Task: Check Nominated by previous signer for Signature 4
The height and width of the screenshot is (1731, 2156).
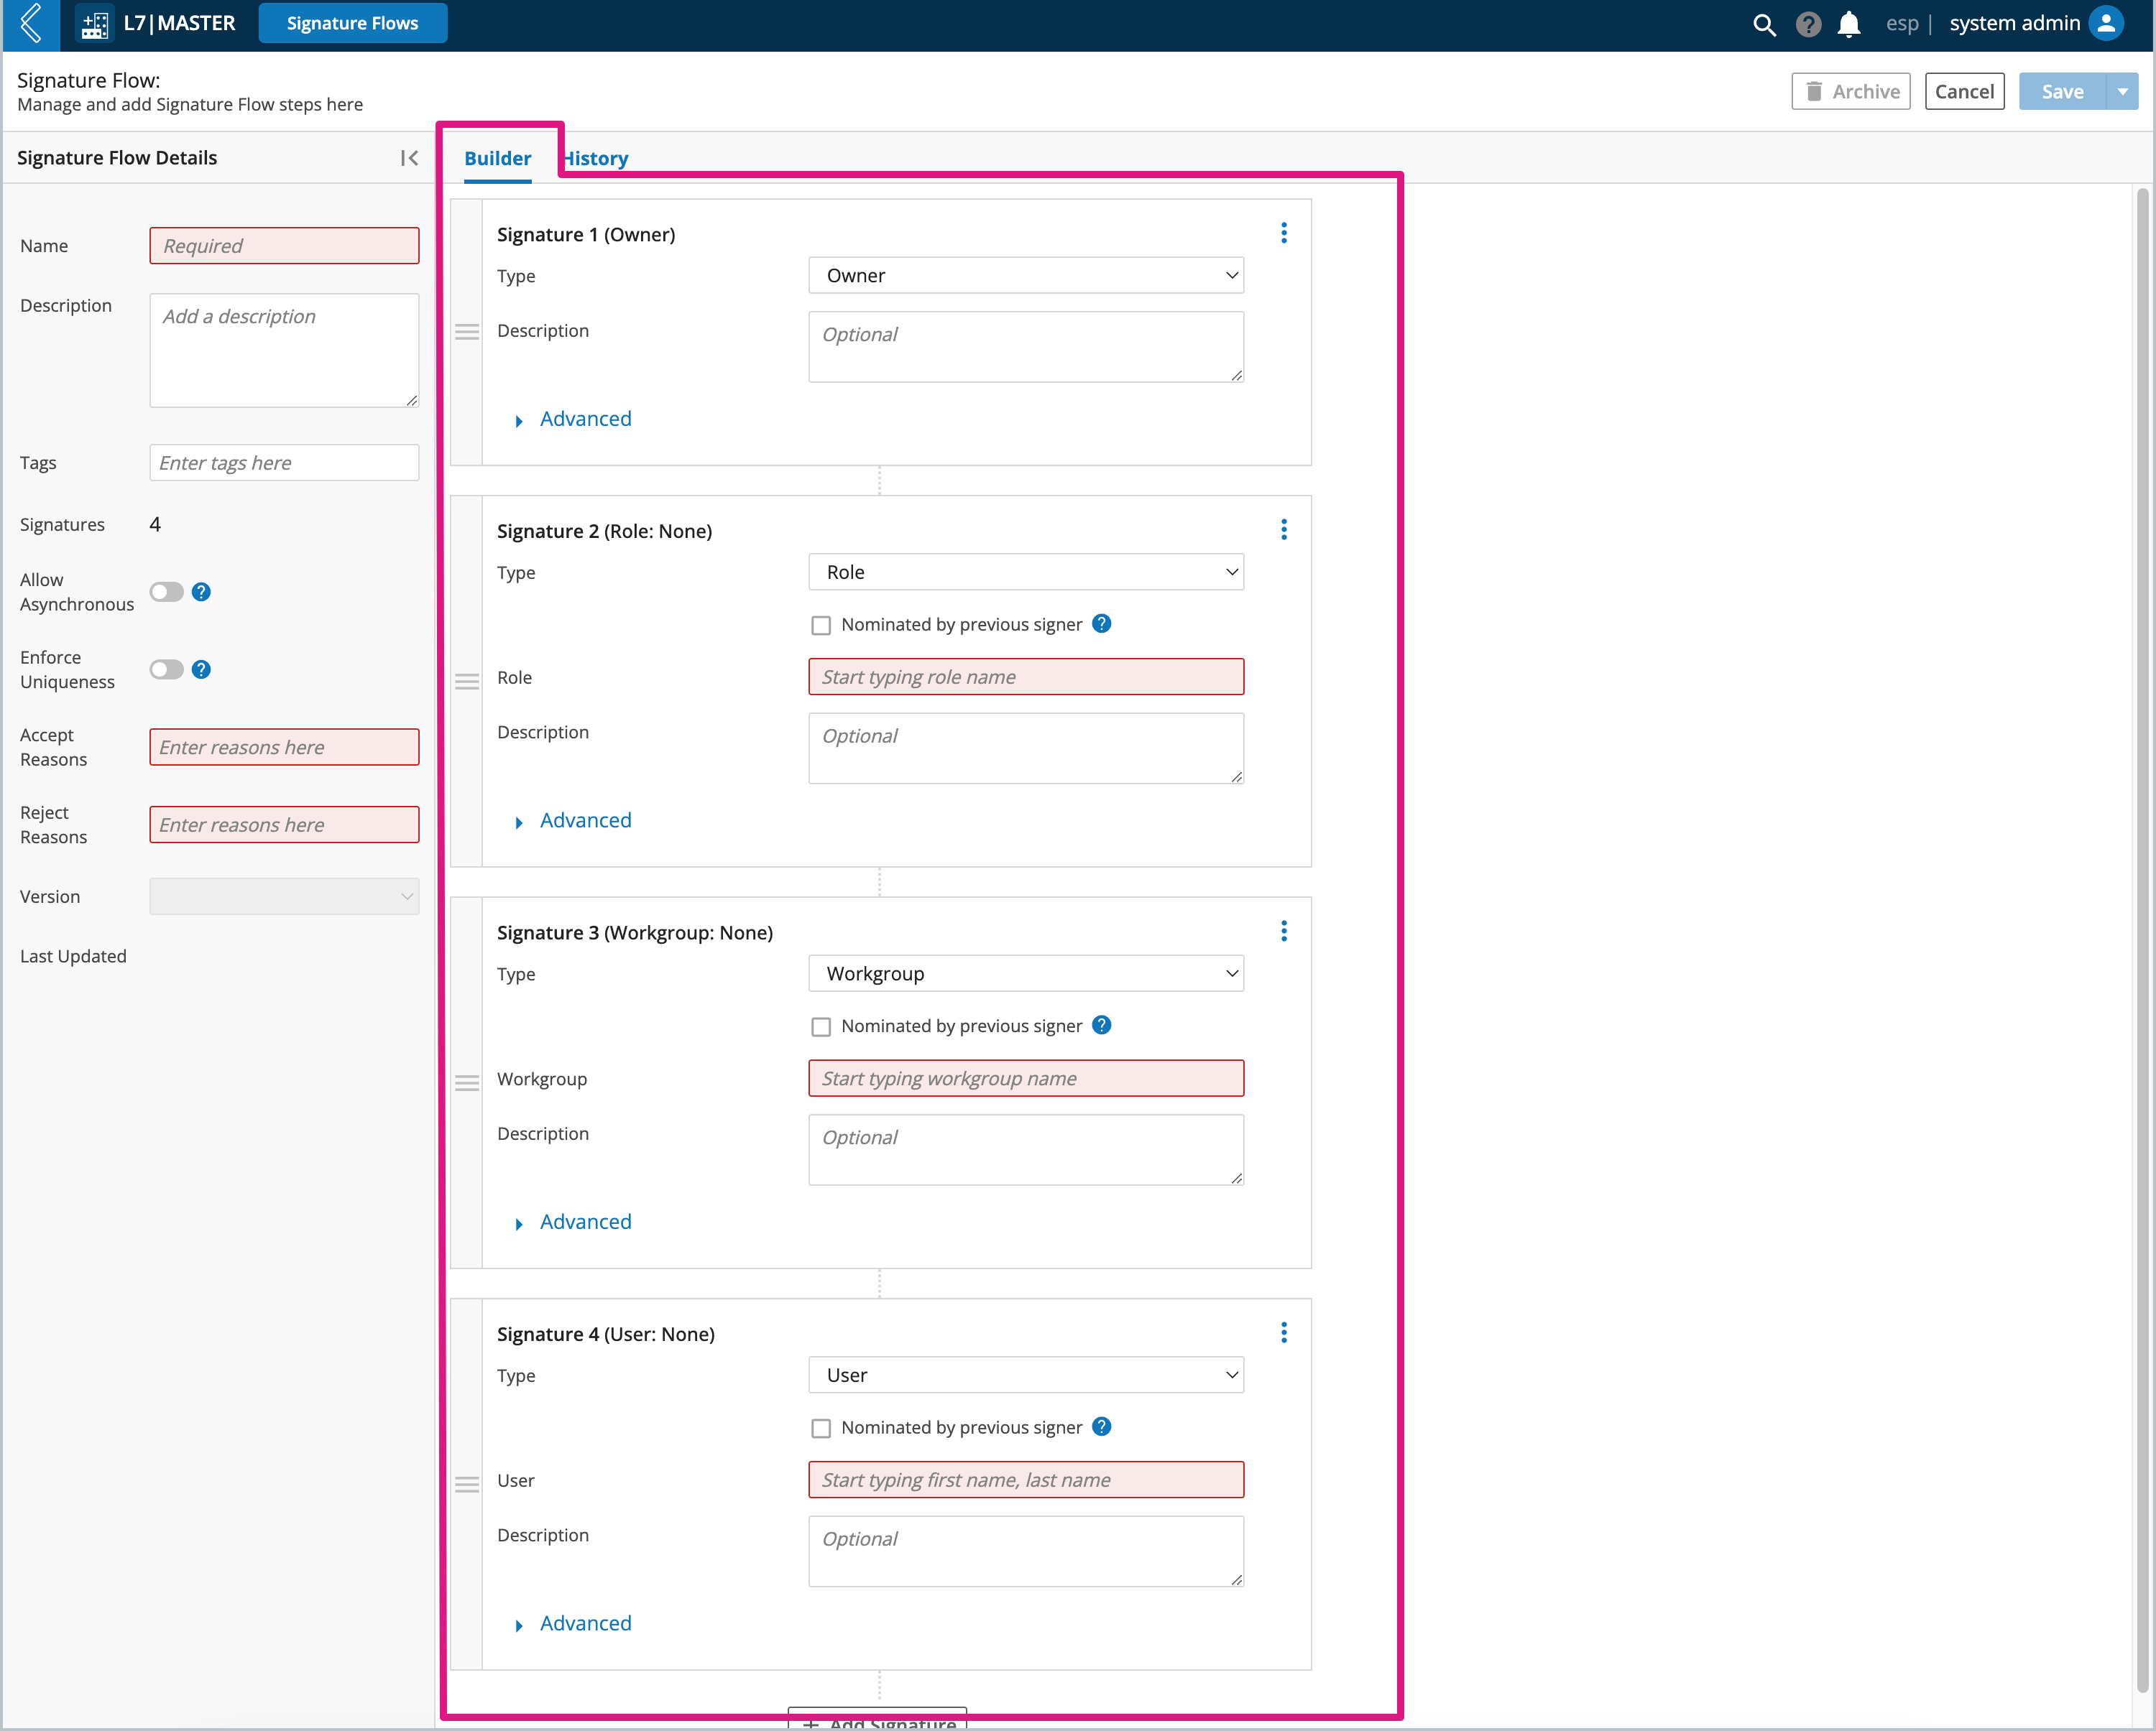Action: click(x=821, y=1429)
